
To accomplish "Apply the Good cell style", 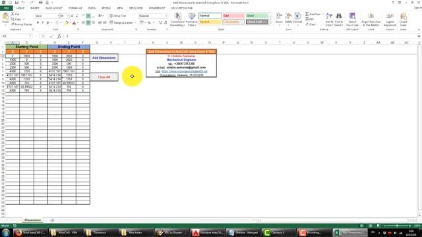I will [256, 16].
